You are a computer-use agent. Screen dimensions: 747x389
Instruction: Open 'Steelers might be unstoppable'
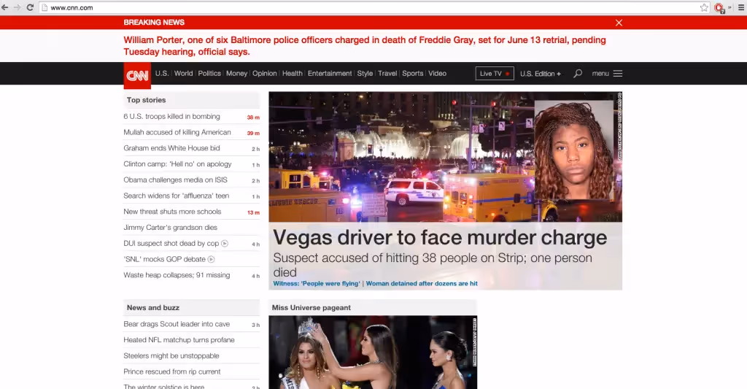pos(171,355)
